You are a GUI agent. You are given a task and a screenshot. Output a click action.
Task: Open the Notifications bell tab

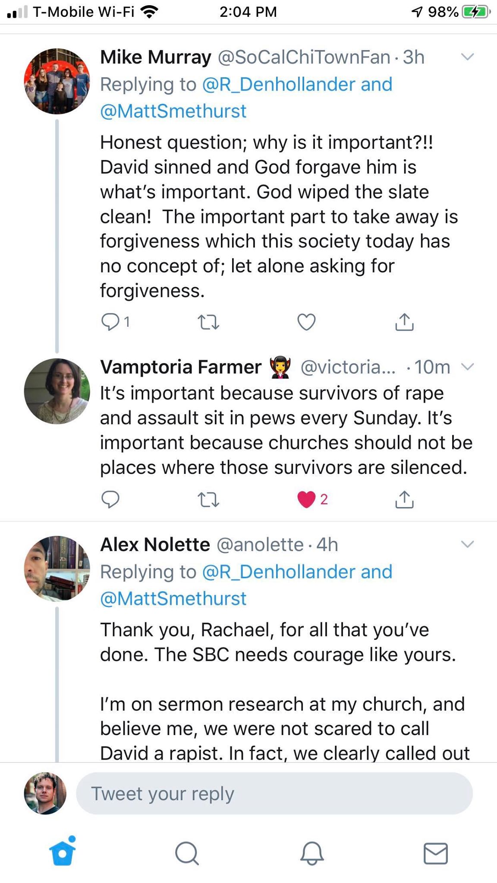point(311,853)
